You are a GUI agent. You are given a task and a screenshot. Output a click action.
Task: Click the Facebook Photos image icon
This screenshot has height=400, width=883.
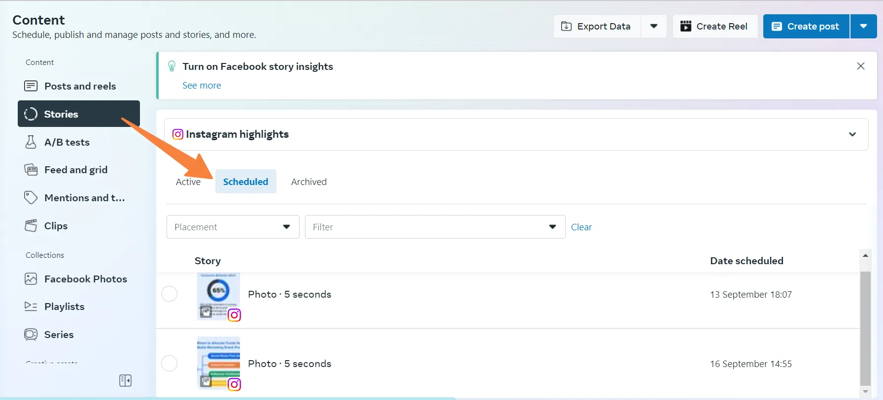point(31,279)
